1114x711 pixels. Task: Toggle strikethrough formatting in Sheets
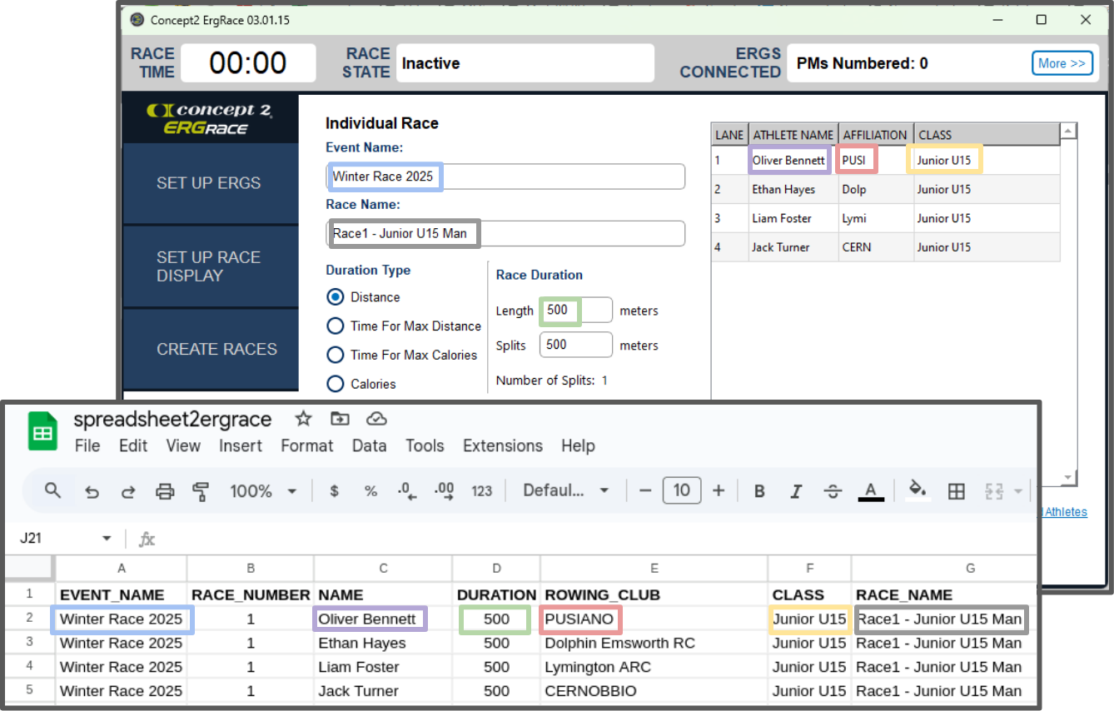coord(833,491)
